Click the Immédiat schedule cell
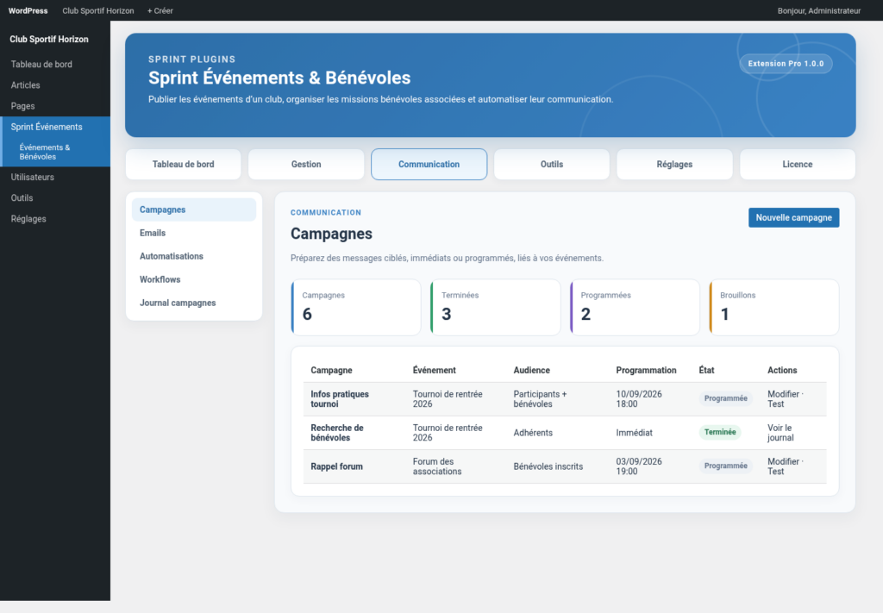This screenshot has height=613, width=883. 634,433
